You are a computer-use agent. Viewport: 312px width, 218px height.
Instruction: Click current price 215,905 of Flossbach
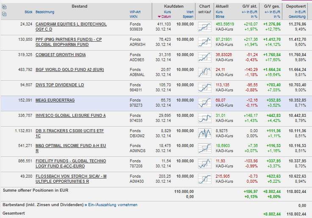223,176
